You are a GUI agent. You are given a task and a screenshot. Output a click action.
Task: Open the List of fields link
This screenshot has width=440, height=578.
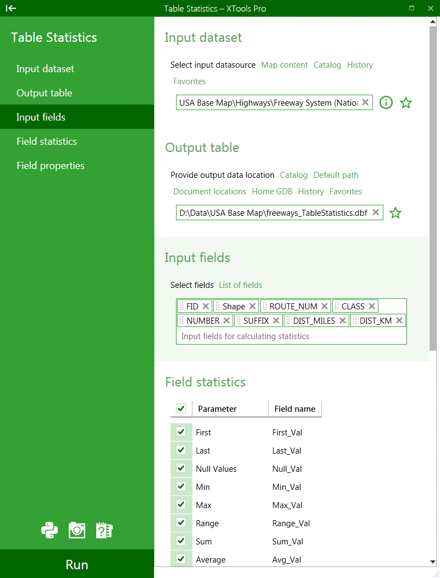241,285
